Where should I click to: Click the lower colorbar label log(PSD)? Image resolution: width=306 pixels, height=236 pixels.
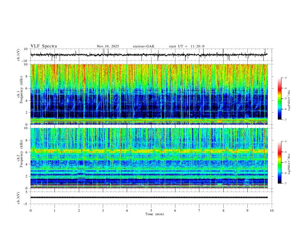pos(289,164)
